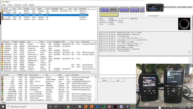Select the America Link group row icon
193x109 pixels.
click(x=2, y=13)
